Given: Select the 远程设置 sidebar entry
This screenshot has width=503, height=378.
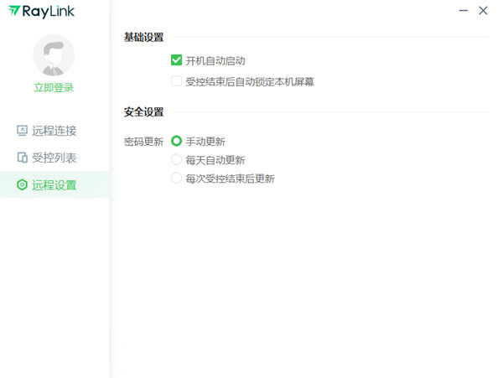Looking at the screenshot, I should click(54, 185).
